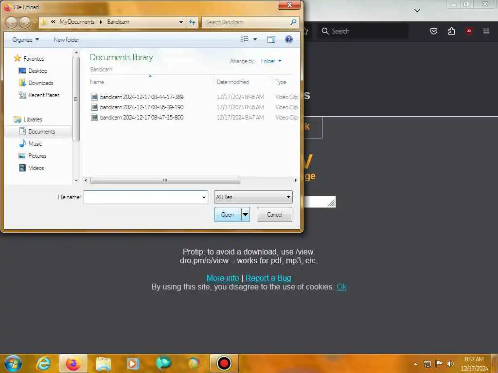Expand the Open button's split arrow
The image size is (498, 373).
point(245,214)
